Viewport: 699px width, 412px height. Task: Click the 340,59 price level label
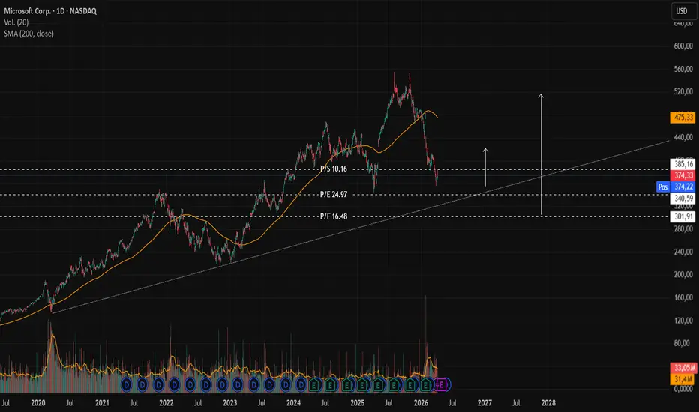coord(683,199)
